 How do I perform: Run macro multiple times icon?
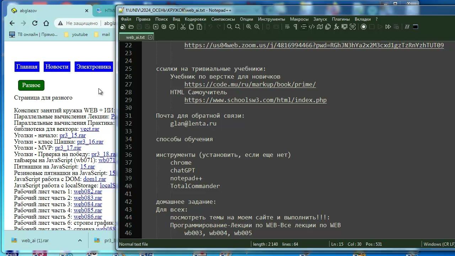(388, 27)
